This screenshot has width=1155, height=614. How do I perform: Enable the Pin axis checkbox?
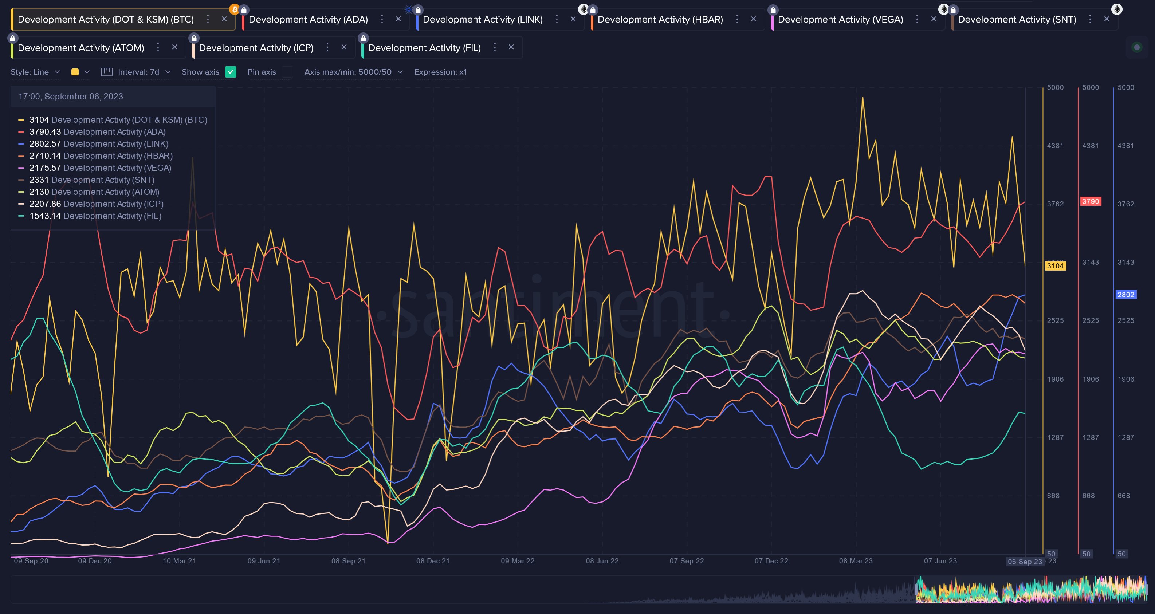(287, 72)
